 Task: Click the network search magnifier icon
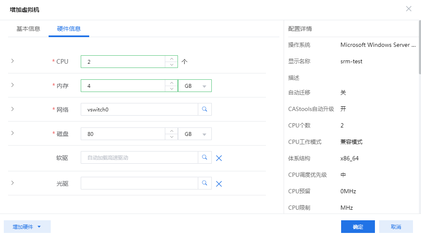pos(205,109)
